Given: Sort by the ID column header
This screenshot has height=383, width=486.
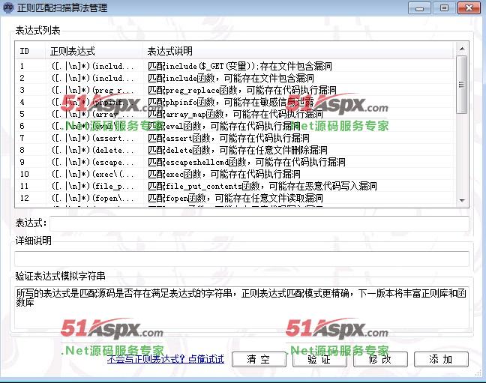Looking at the screenshot, I should (30, 51).
